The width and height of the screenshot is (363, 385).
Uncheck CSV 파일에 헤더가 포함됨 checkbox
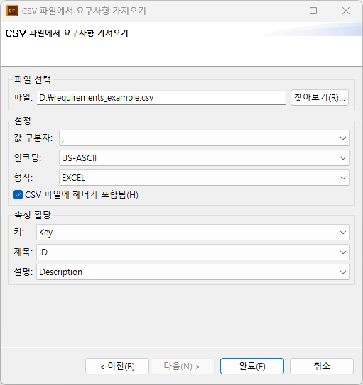[18, 195]
